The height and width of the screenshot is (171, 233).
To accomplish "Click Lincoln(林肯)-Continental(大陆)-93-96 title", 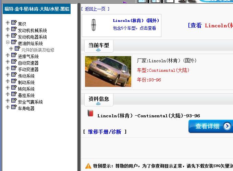I will tap(149, 116).
